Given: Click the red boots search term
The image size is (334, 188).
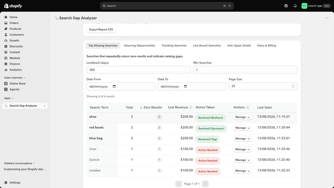Looking at the screenshot, I should tap(96, 127).
